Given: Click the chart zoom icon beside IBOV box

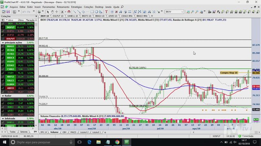Looking at the screenshot, I should [188, 12].
